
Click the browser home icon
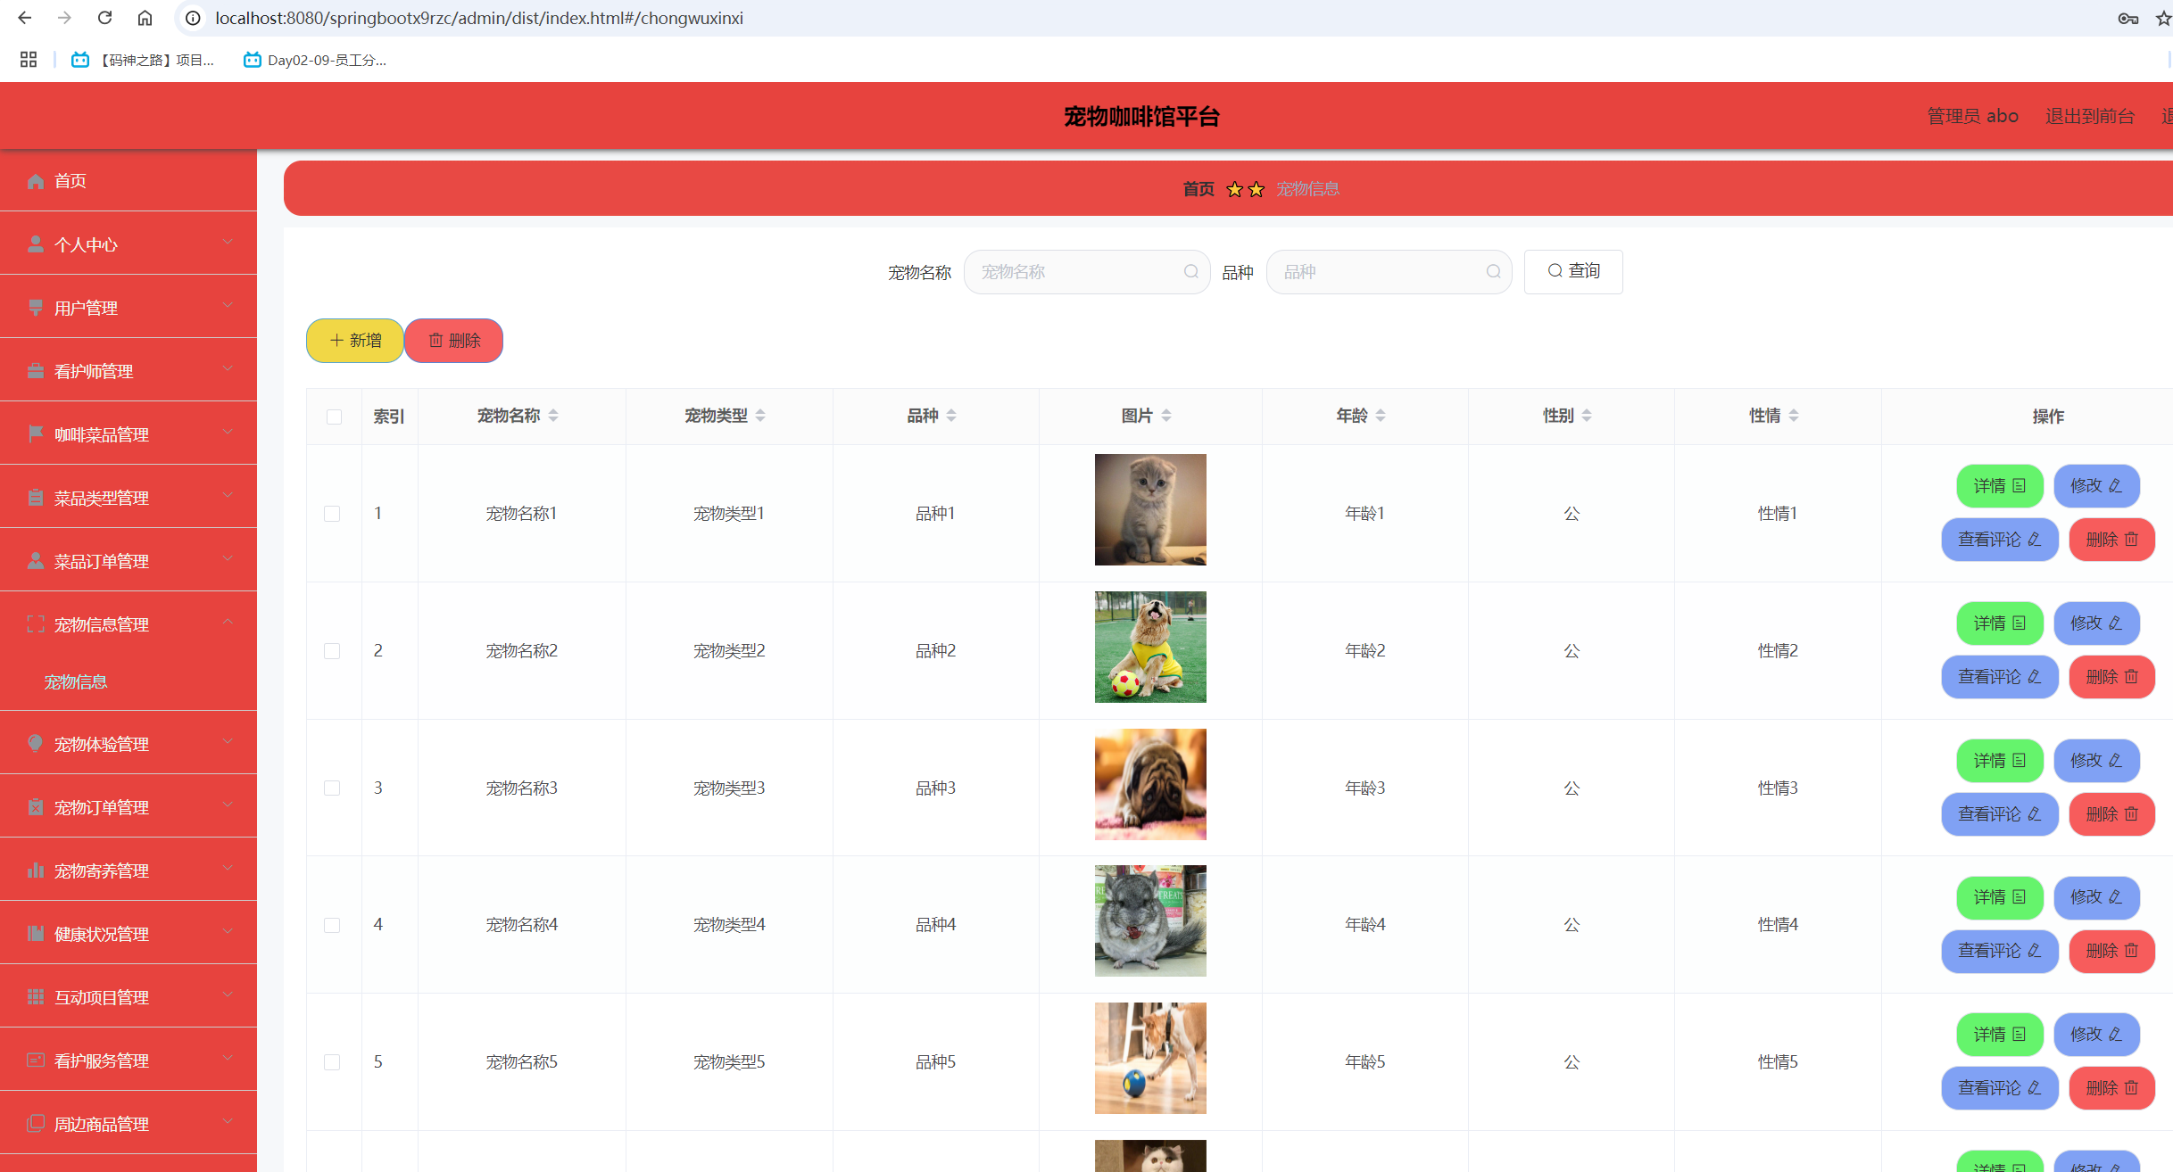click(145, 18)
